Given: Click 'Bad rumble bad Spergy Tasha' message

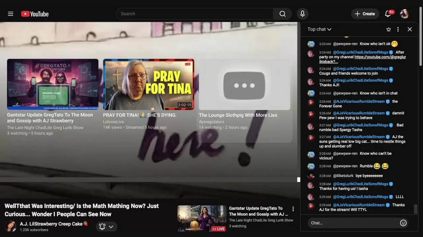Looking at the screenshot, I should [x=361, y=127].
